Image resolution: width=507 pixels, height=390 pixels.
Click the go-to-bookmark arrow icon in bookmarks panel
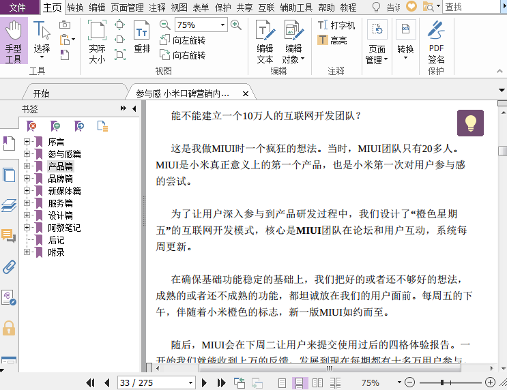point(79,126)
